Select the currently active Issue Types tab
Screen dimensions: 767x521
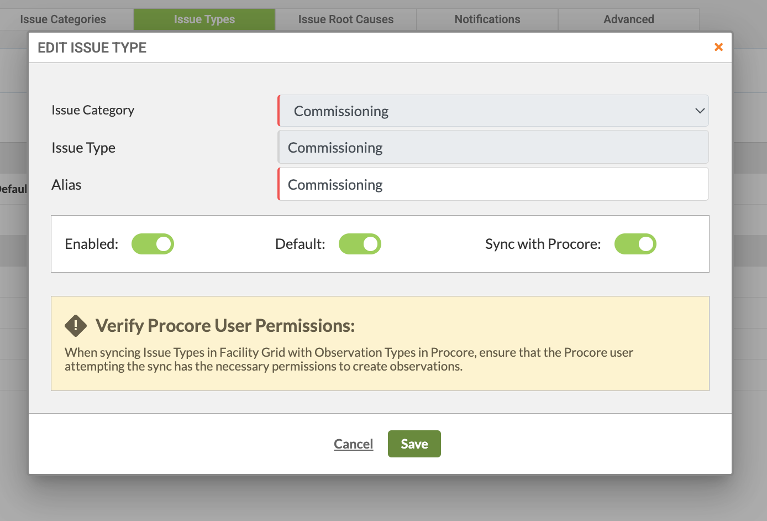[204, 19]
